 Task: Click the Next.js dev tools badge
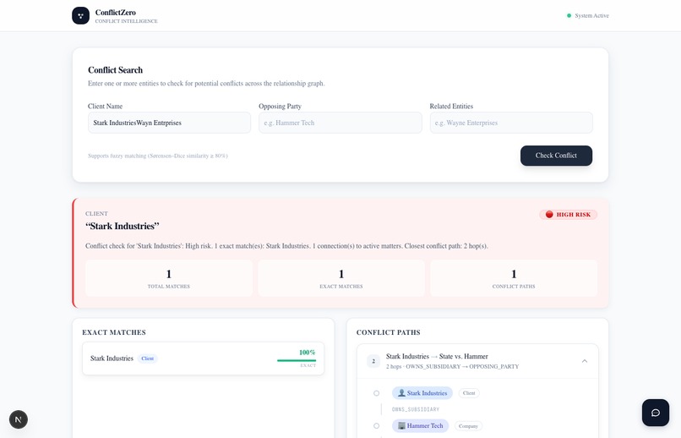[x=19, y=419]
